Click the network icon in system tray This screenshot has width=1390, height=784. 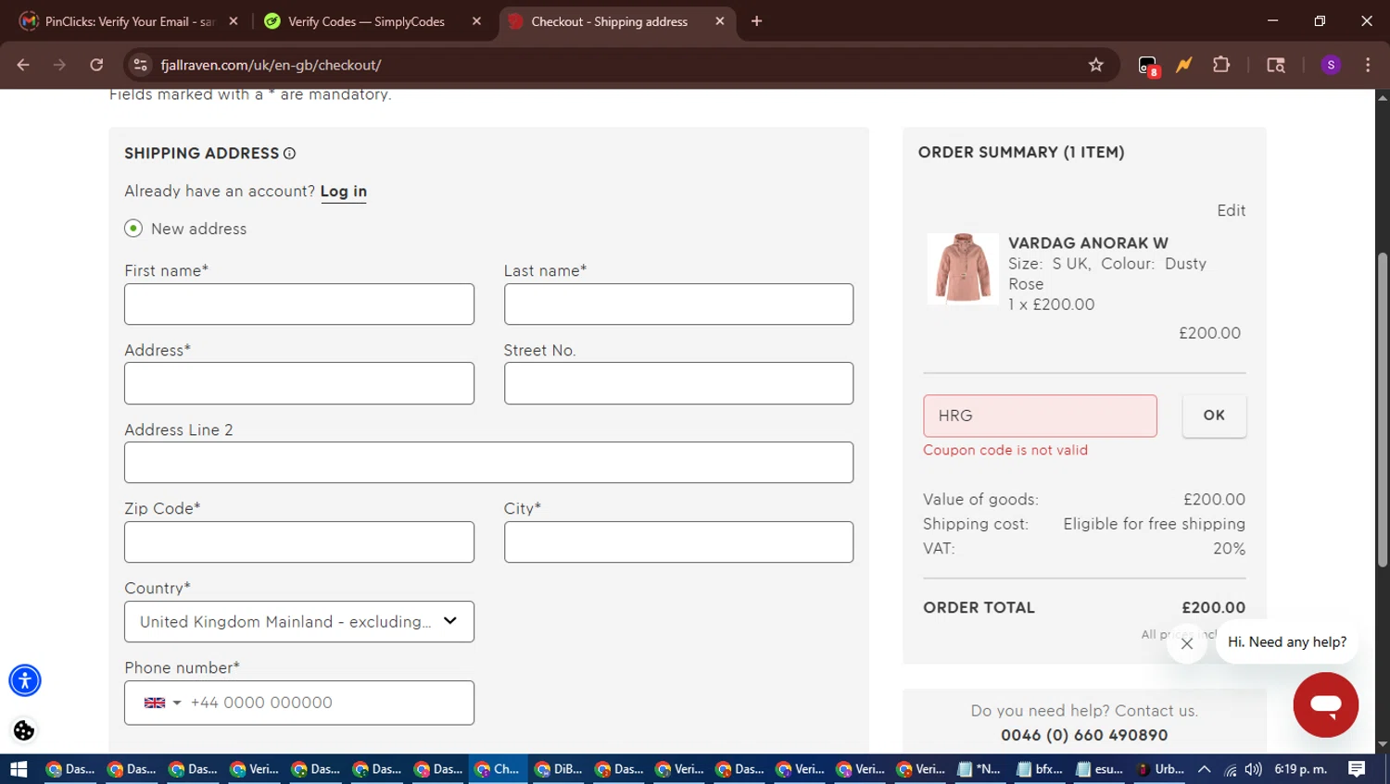[x=1230, y=769]
